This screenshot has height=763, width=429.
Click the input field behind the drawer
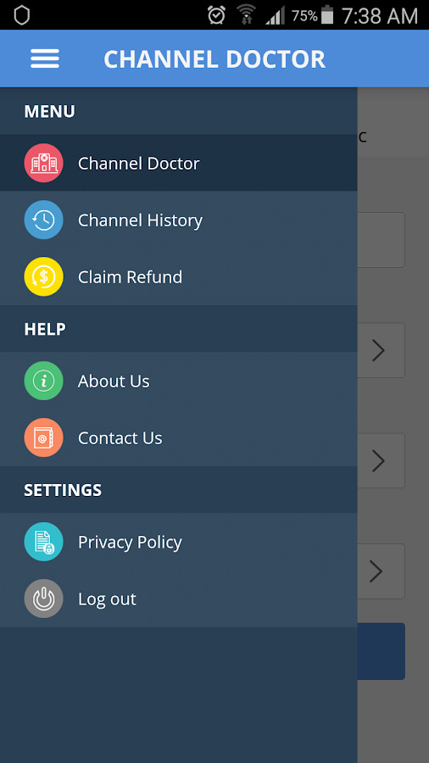click(x=381, y=240)
